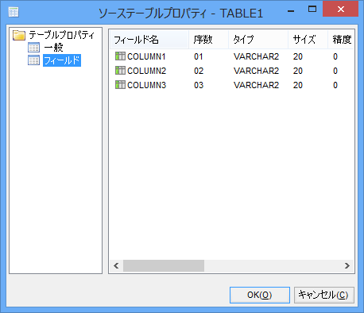Click the キャンセル(C) button

324,295
